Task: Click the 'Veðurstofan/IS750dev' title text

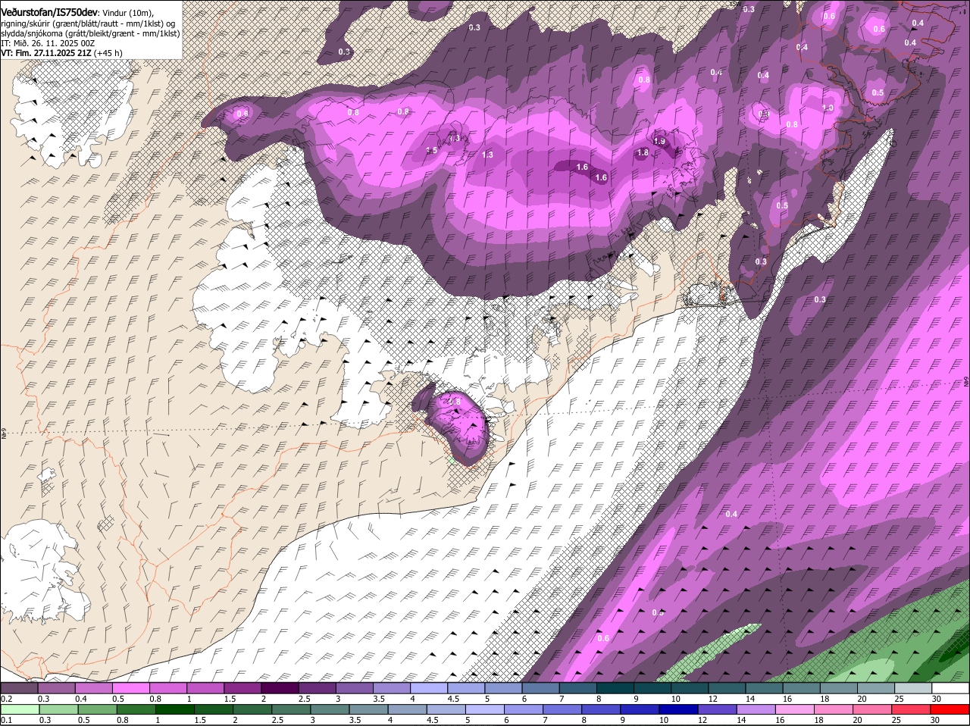Action: tap(49, 12)
